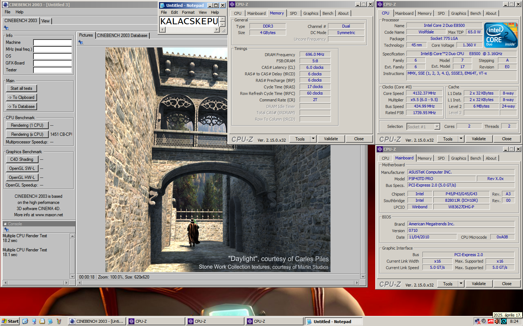Click Validate in CPU-Z CPU window
Screen dimensions: 523x326
479,139
